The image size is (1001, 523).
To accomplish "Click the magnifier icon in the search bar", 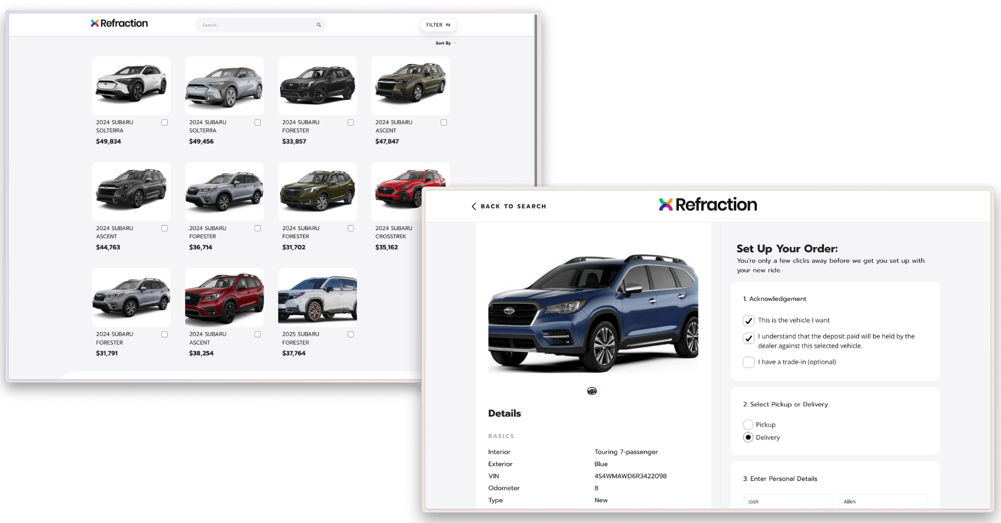I will point(319,25).
